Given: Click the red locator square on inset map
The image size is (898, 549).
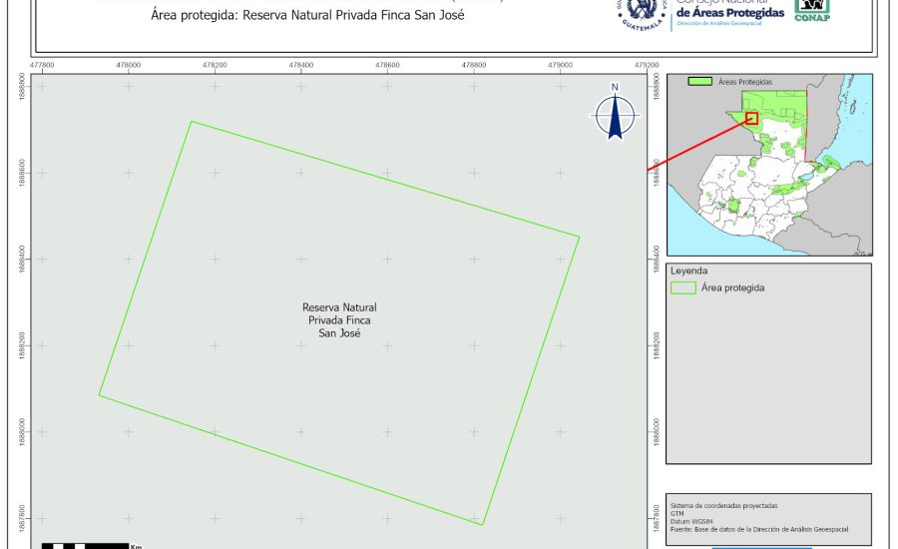Looking at the screenshot, I should click(x=751, y=118).
